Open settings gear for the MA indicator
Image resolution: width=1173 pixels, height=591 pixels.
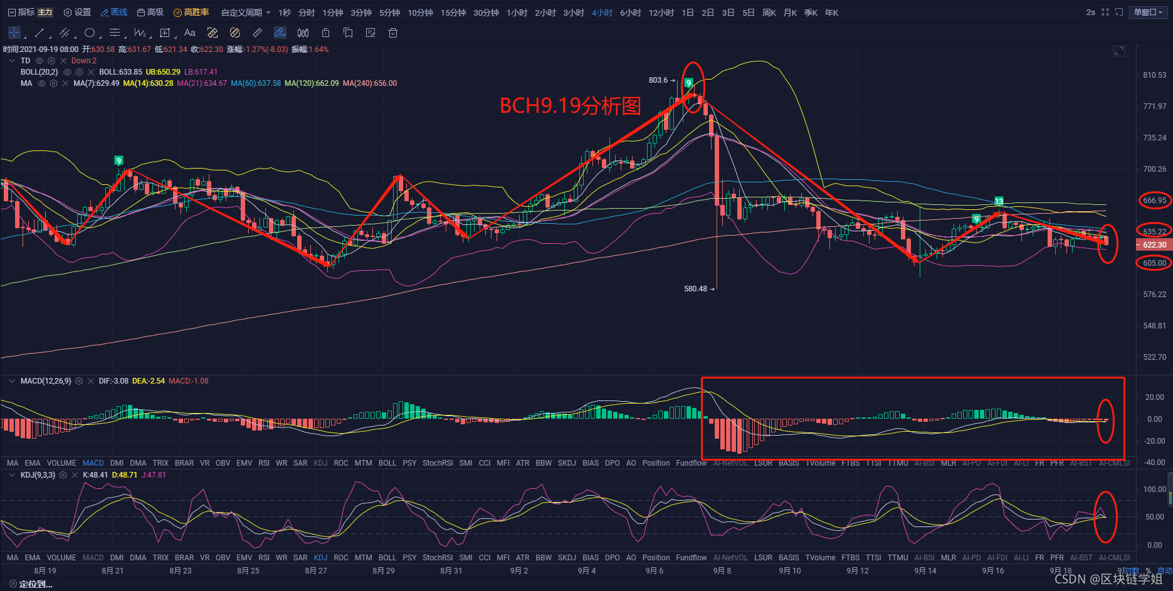click(x=53, y=83)
